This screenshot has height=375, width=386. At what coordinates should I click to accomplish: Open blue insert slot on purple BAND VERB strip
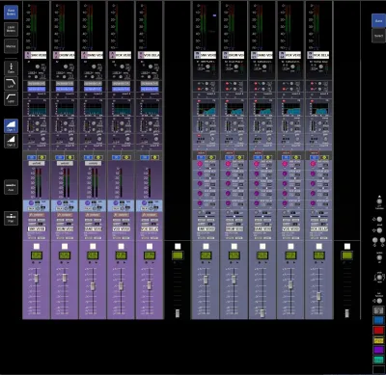[93, 89]
